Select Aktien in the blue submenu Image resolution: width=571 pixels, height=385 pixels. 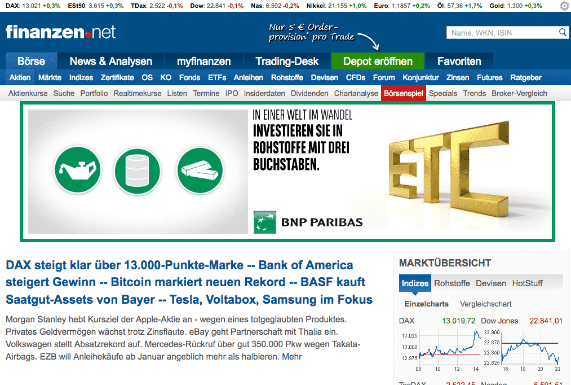tap(20, 78)
